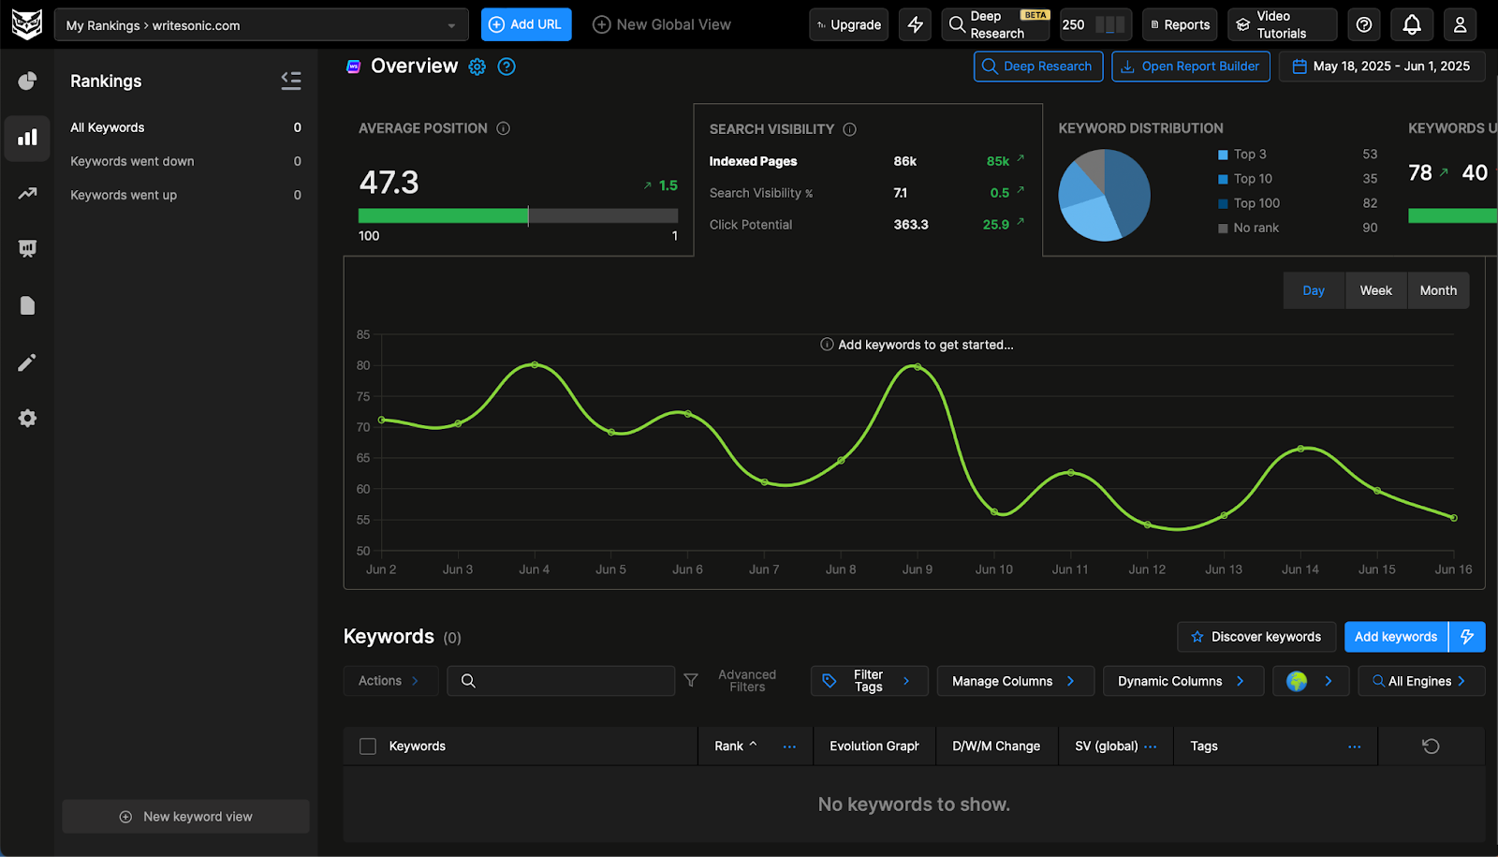1498x857 pixels.
Task: Open Tags column three-dot options
Action: click(x=1355, y=746)
